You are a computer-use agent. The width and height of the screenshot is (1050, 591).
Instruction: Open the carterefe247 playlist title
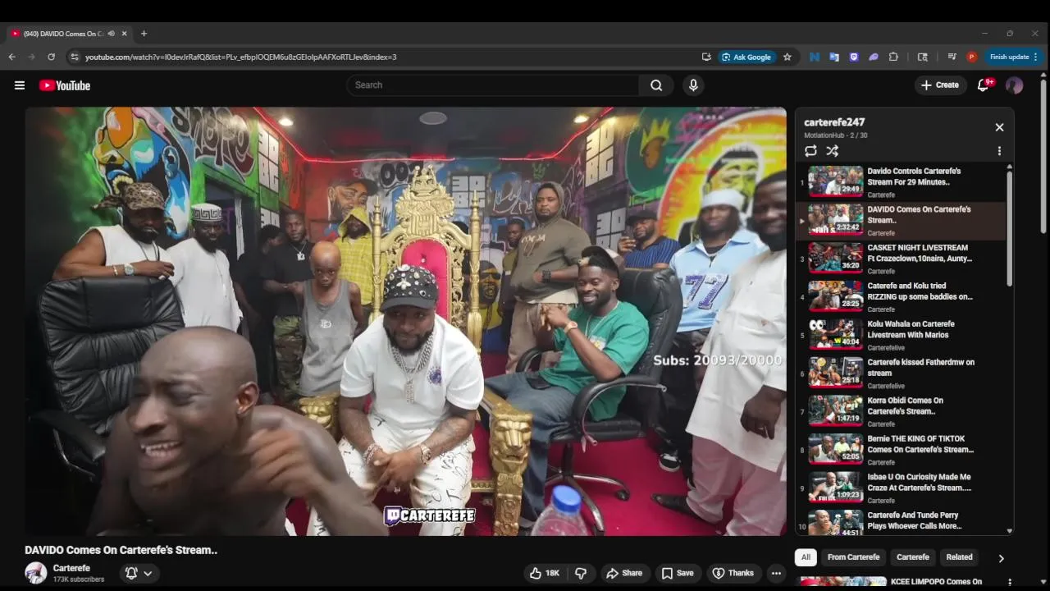834,122
